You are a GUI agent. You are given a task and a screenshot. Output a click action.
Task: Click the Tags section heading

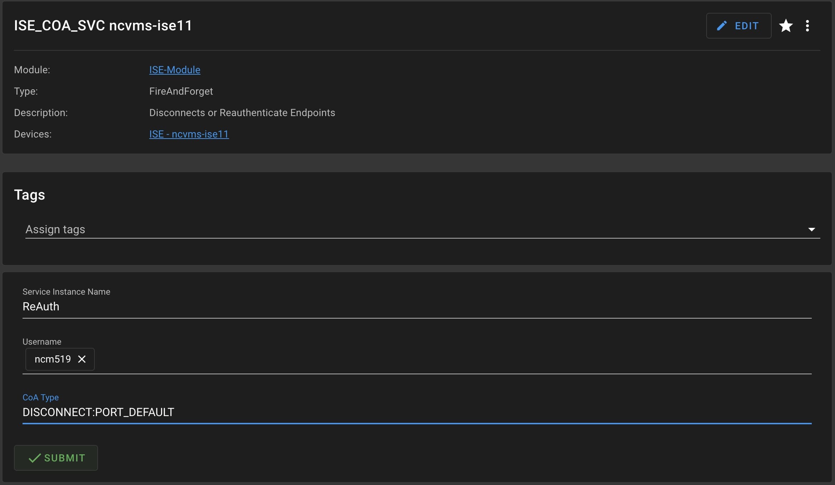pos(29,195)
